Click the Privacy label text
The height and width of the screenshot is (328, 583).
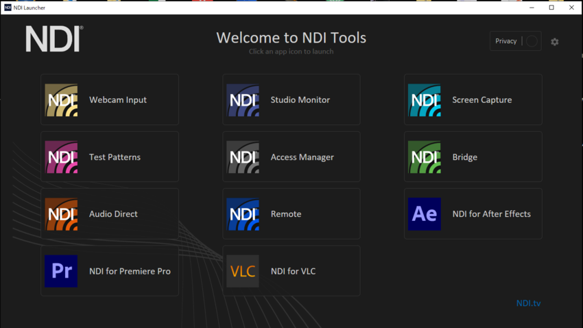[505, 41]
